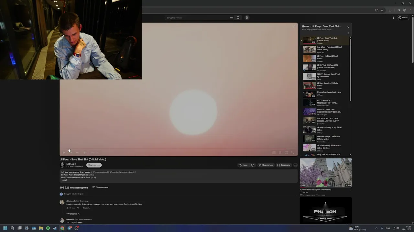The image size is (414, 232).
Task: Click the video progress bar
Action: 179,149
